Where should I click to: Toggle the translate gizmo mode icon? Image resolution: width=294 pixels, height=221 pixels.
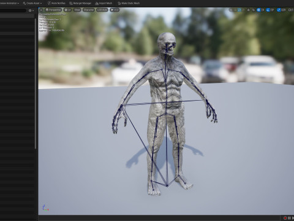[x=235, y=10]
